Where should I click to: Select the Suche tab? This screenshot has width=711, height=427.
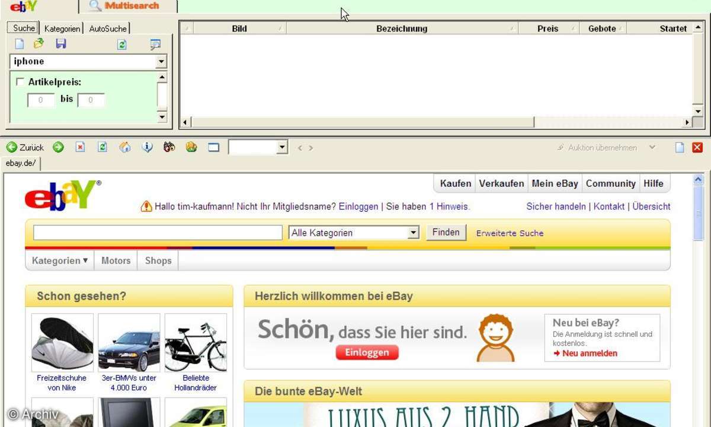click(24, 28)
